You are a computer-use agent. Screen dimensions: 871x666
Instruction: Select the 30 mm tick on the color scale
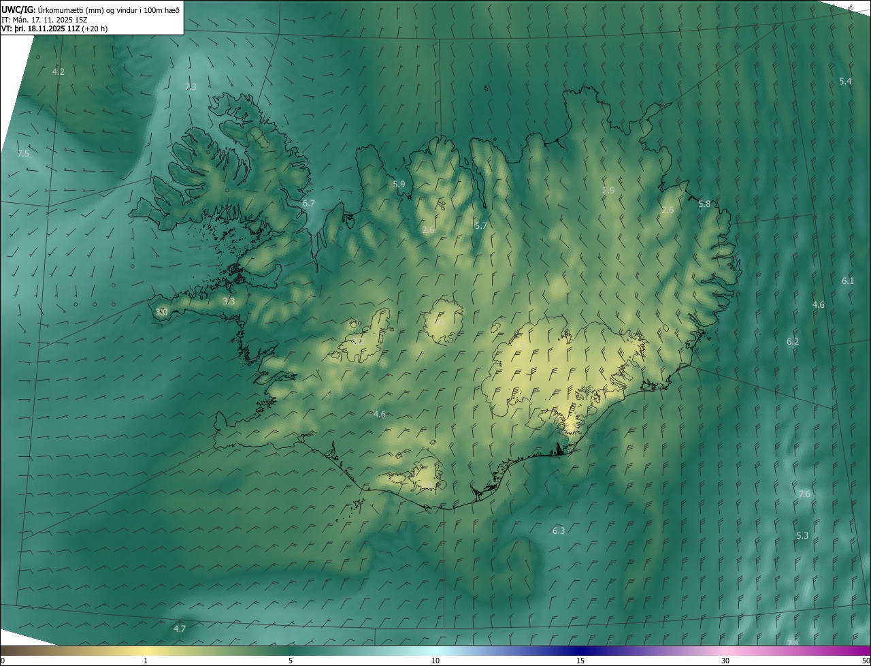725,661
